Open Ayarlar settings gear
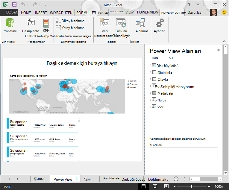Screen dimensions: 229x190 tap(159, 25)
